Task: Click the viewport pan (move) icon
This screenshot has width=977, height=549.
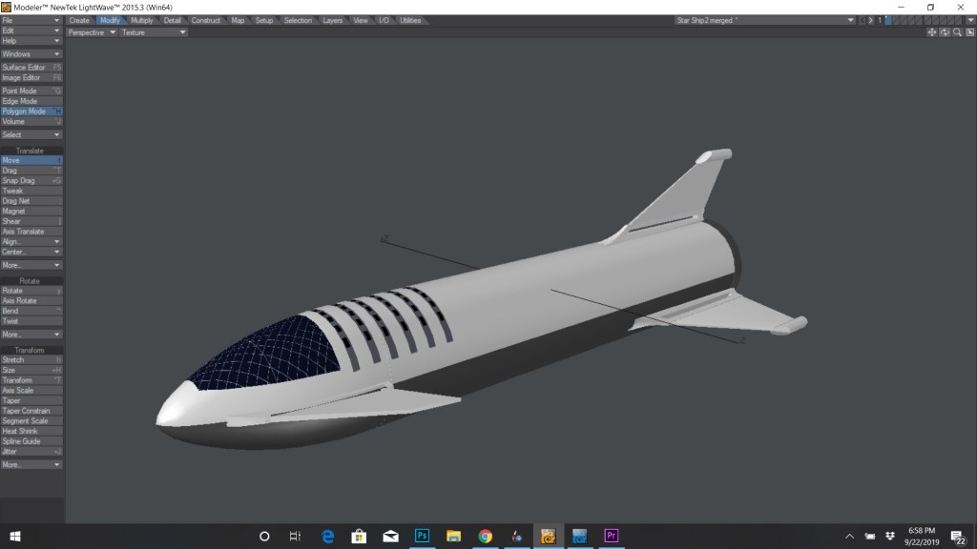Action: 931,32
